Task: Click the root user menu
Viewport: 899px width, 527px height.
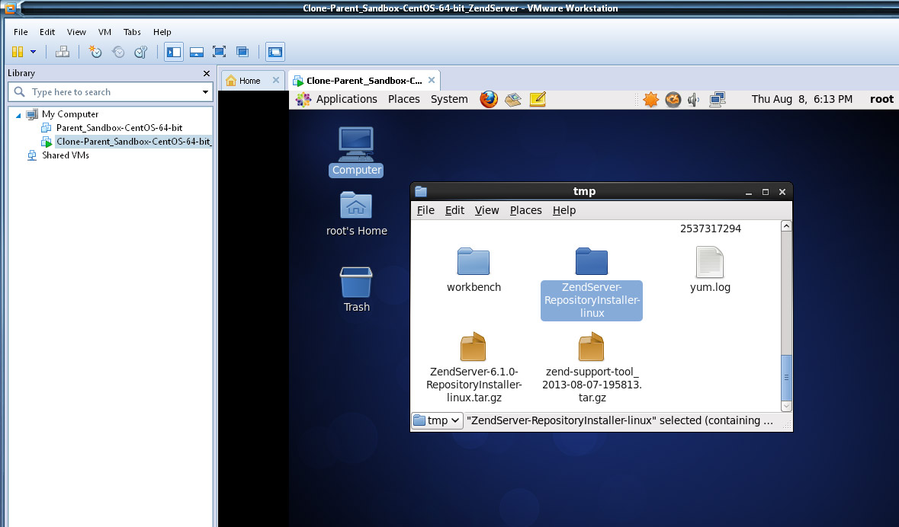Action: pyautogui.click(x=881, y=99)
